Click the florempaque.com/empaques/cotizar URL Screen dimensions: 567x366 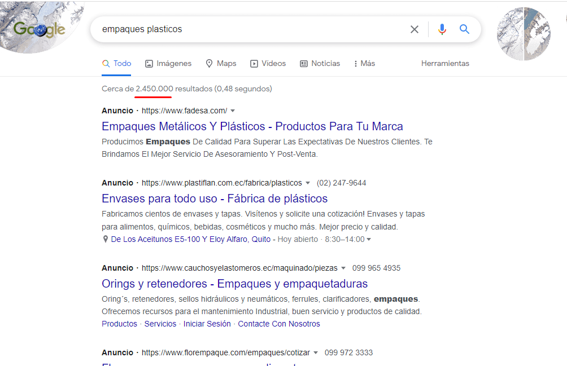[x=226, y=352]
